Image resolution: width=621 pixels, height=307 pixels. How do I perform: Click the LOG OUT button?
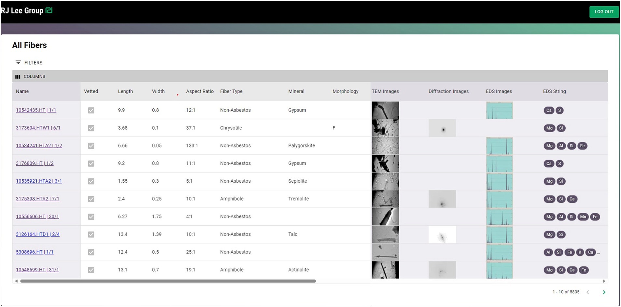pos(604,12)
